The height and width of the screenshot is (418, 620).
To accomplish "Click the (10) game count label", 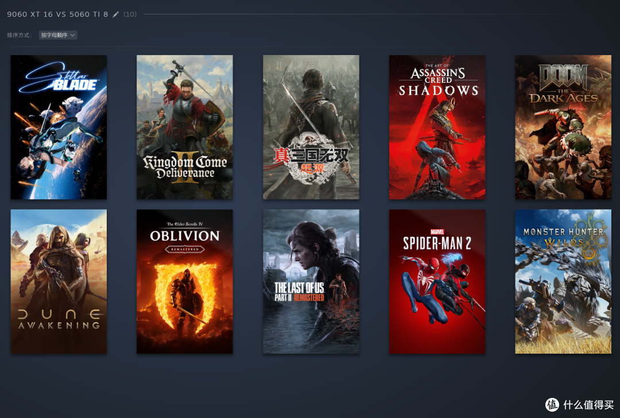I will [130, 14].
